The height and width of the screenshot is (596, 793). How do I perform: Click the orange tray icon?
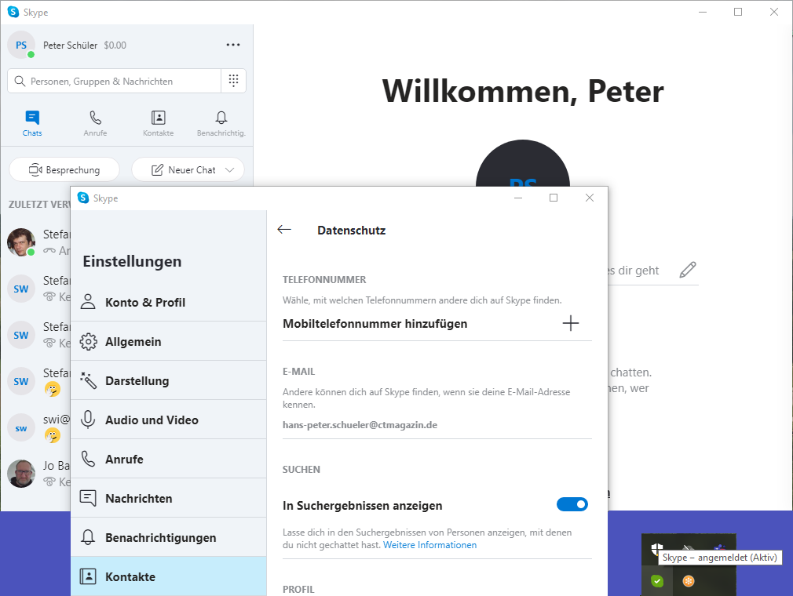click(689, 581)
